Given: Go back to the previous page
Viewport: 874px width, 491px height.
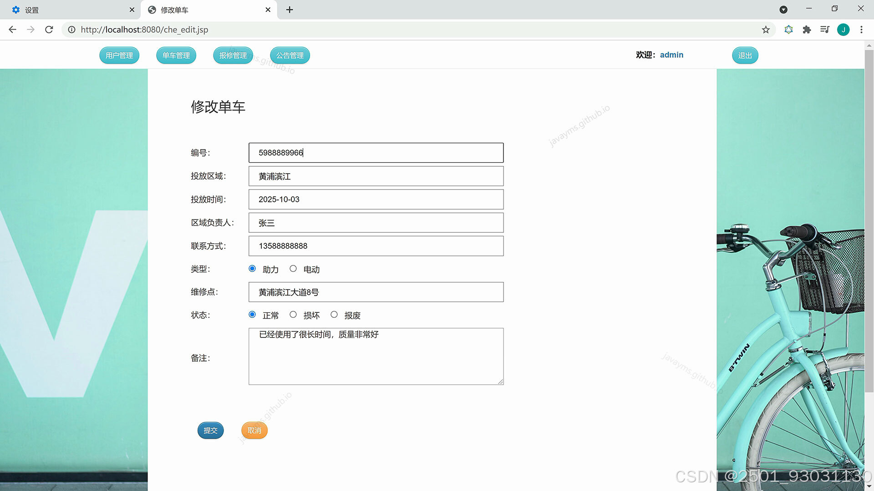Looking at the screenshot, I should [x=12, y=30].
